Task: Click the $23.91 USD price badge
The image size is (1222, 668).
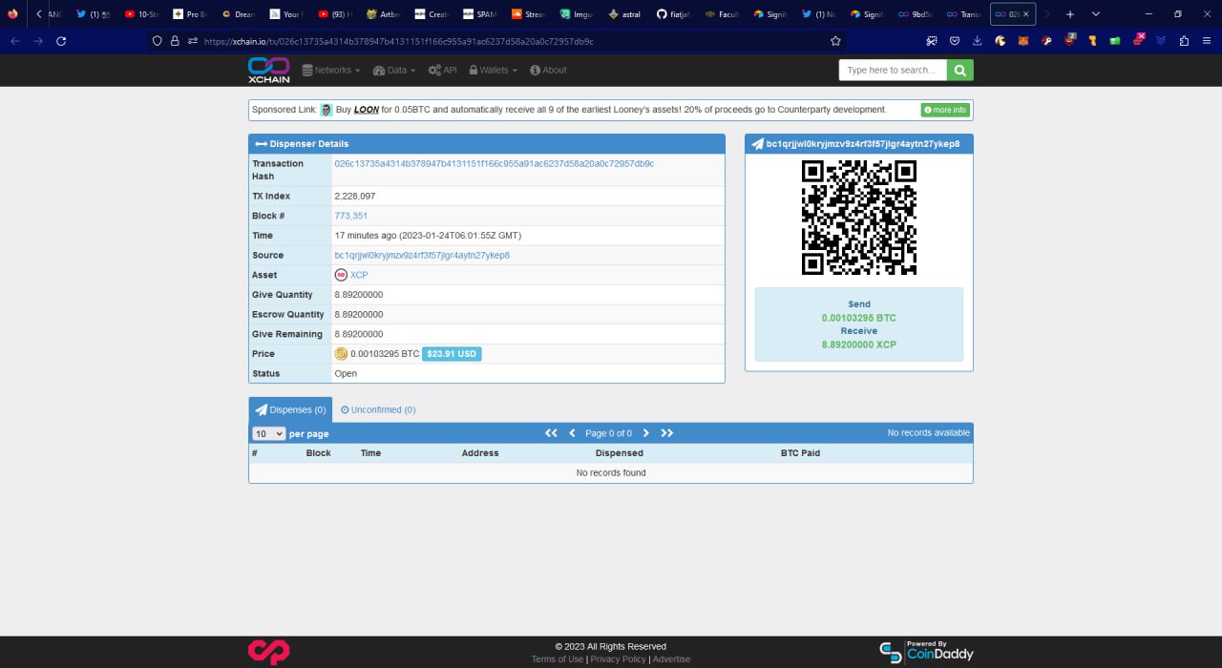Action: point(452,354)
